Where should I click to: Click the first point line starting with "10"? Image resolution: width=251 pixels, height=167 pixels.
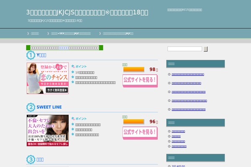85,73
